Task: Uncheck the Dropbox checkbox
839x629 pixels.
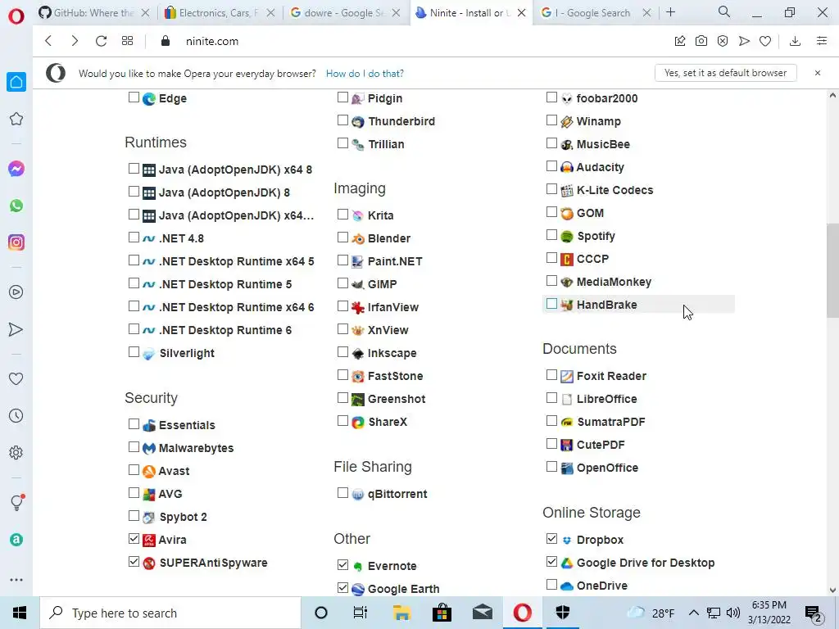Action: coord(551,539)
